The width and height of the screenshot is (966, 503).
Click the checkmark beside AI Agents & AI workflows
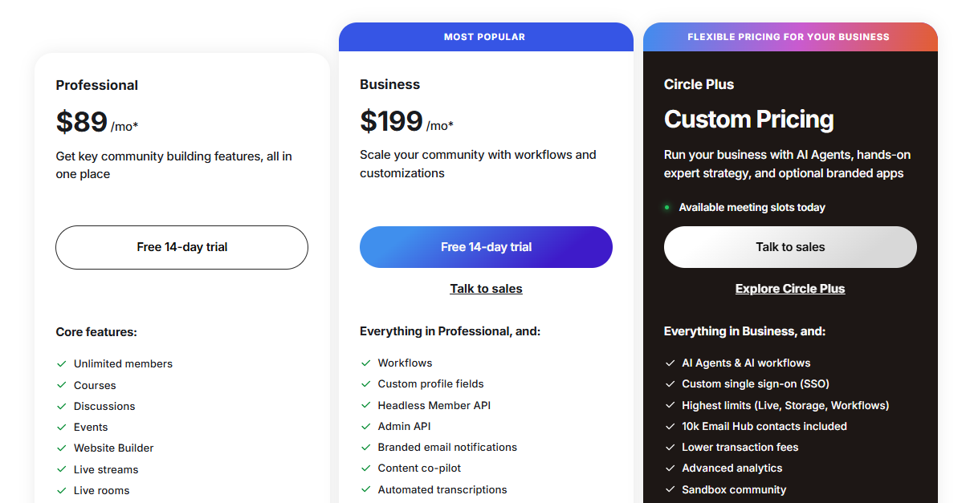670,363
